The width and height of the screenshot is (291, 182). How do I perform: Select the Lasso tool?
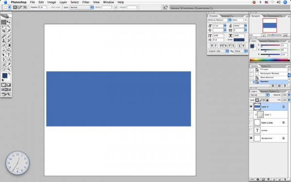click(3, 27)
